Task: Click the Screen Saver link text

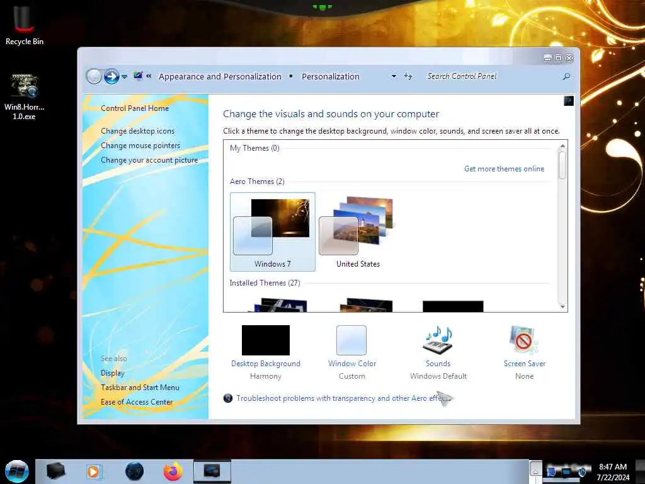Action: pyautogui.click(x=525, y=364)
